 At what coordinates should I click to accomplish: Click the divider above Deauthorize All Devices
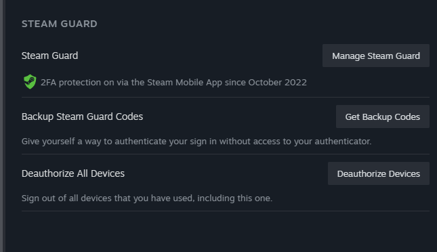[x=226, y=154]
